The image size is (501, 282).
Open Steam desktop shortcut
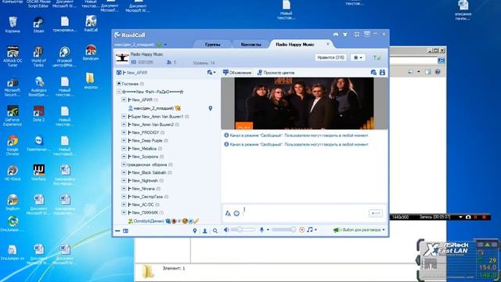tap(38, 25)
